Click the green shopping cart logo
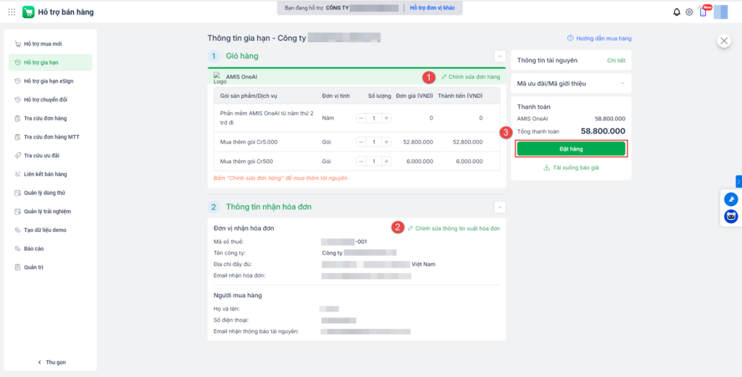 tap(28, 12)
